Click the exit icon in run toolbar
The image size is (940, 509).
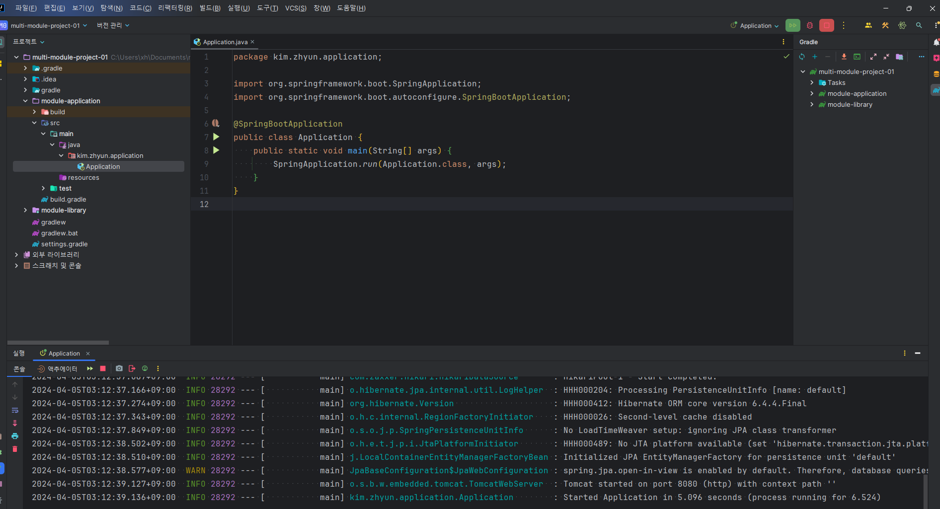pyautogui.click(x=132, y=368)
